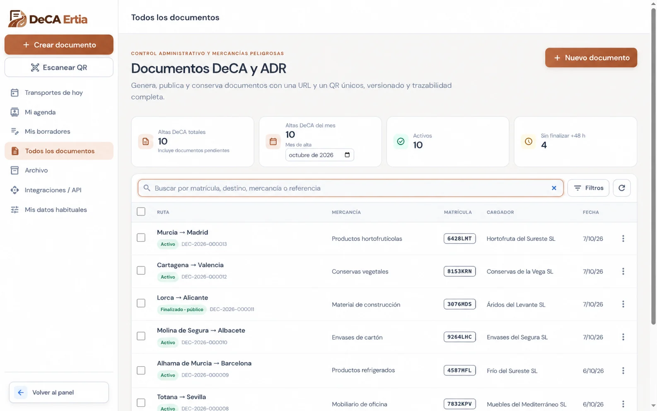This screenshot has height=411, width=657.
Task: Click the page vertical scrollbar
Action: tap(653, 166)
